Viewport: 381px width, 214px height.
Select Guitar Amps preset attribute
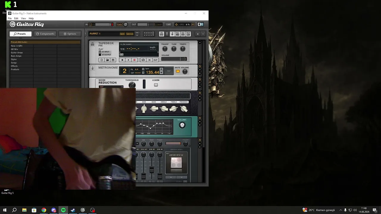pos(17,53)
